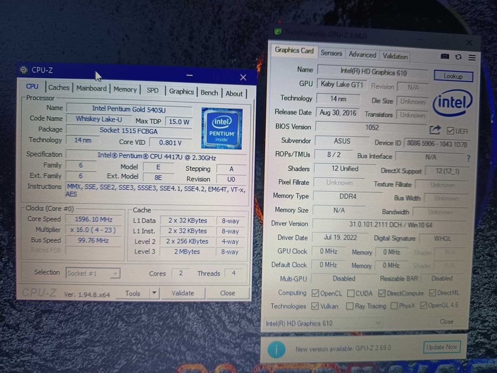Click the Driver Date Jul 19, 2022 value
Viewport: 497px width, 373px height.
[x=340, y=238]
